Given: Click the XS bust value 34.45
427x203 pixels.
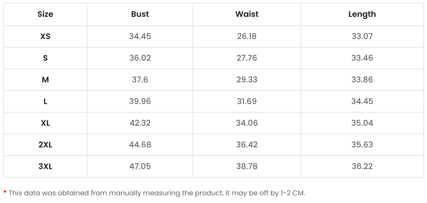Looking at the screenshot, I should tap(140, 36).
